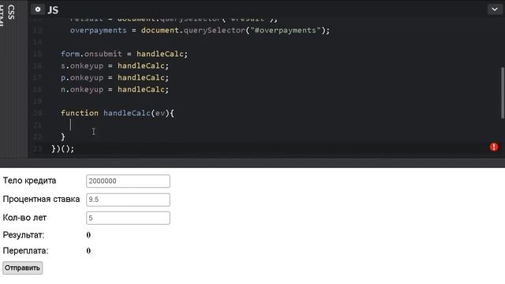Focus the Процентная ставка input field

[x=128, y=200]
